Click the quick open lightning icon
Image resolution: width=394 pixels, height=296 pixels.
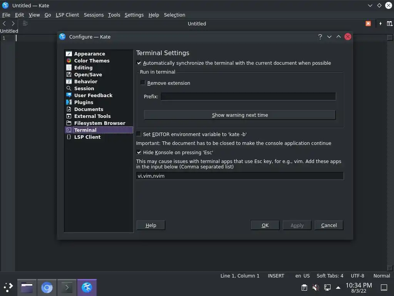[x=381, y=24]
